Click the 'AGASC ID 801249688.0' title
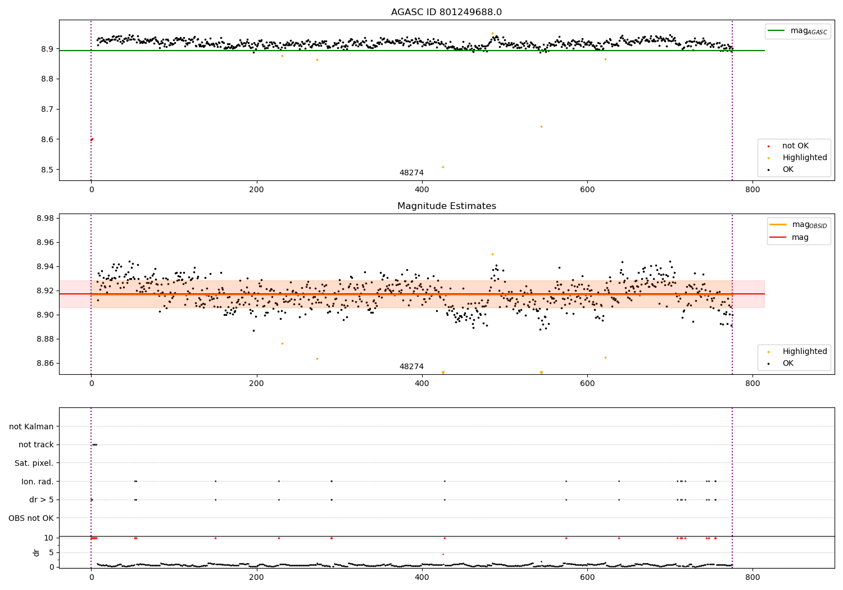 coord(447,12)
